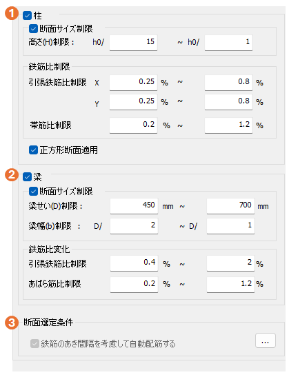Click column Y 引張鉄筋比 maximum field
289x377 pixels.
[x=228, y=102]
